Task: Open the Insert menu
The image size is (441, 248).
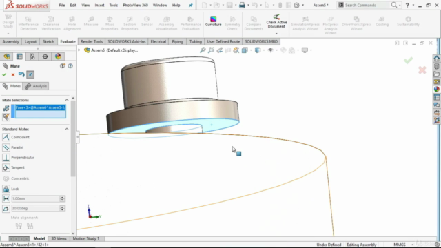Action: [x=99, y=5]
